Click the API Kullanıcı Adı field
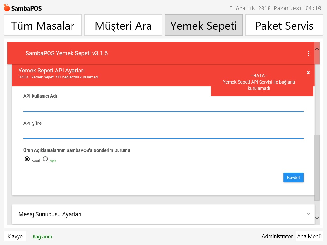327x245 pixels. [x=163, y=107]
